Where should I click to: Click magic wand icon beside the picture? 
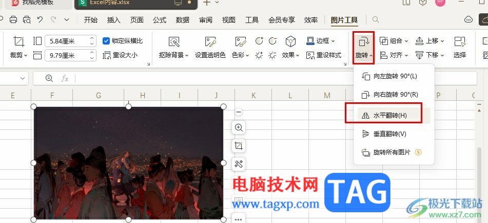[239, 164]
